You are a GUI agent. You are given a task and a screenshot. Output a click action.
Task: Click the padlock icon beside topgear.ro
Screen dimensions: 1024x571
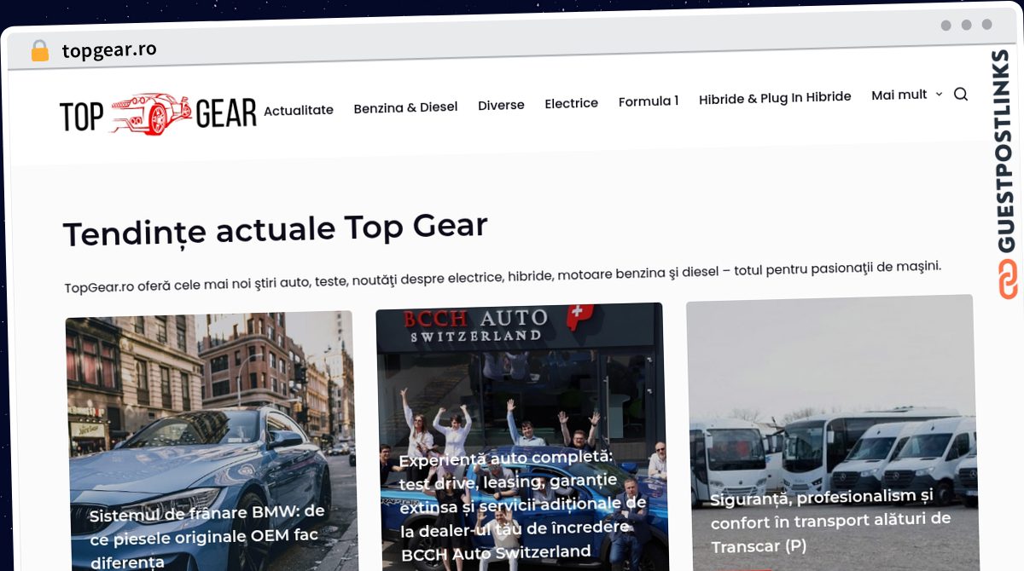click(x=39, y=51)
